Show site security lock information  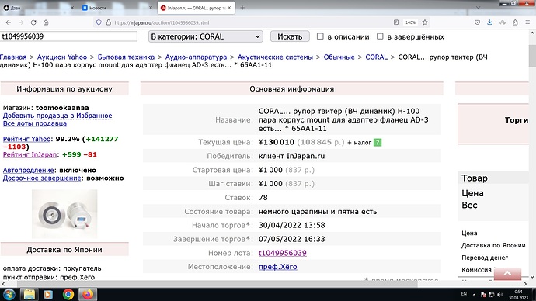(x=108, y=22)
